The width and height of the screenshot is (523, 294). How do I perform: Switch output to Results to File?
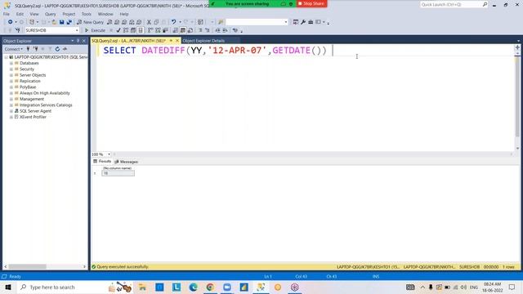coord(190,30)
